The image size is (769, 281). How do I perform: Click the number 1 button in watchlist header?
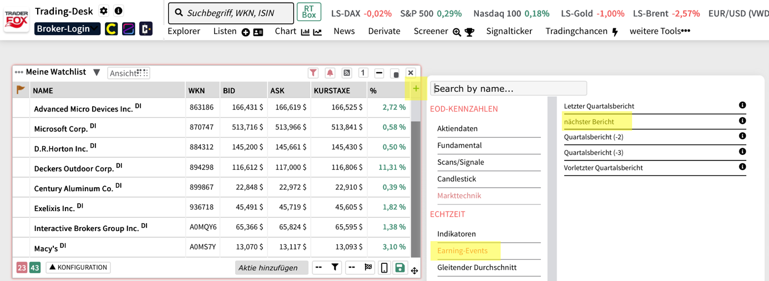[x=363, y=73]
